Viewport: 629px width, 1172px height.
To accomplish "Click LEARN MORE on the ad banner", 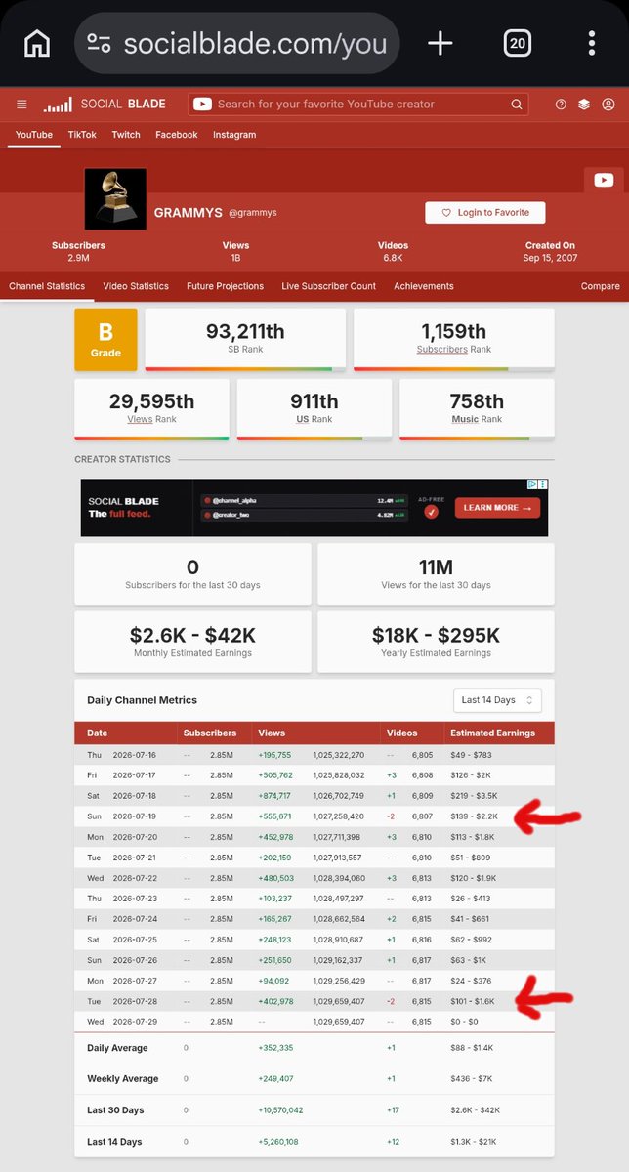I will coord(497,508).
